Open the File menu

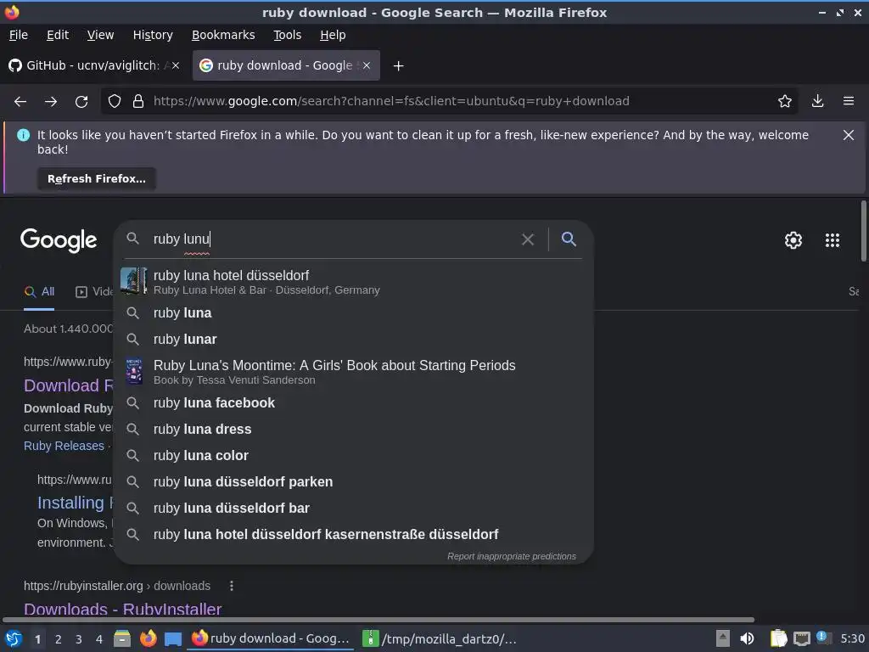[x=19, y=35]
